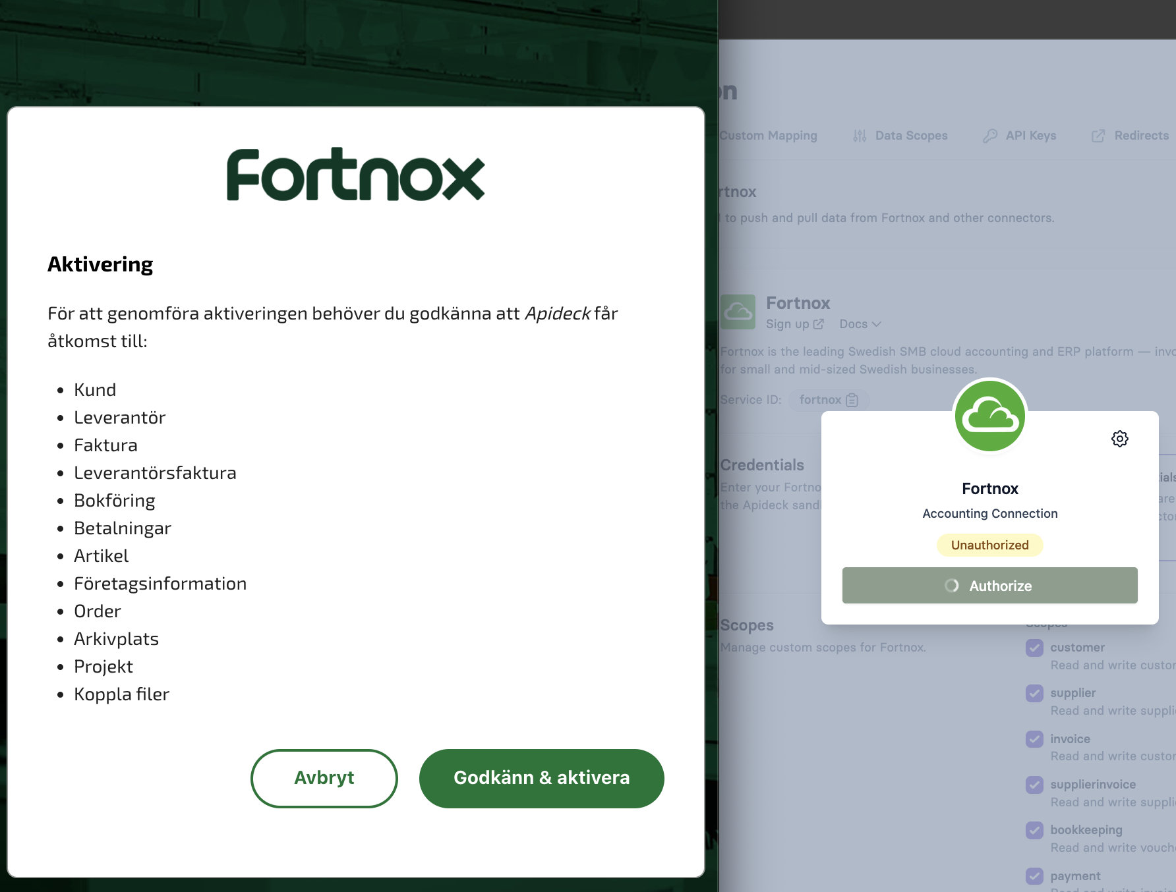The width and height of the screenshot is (1176, 892).
Task: Click the Authorize loading spinner icon
Action: [952, 586]
